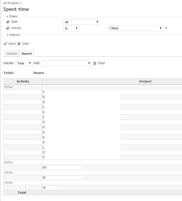Open the Date 'all' dropdown
The image size is (182, 201).
point(81,22)
